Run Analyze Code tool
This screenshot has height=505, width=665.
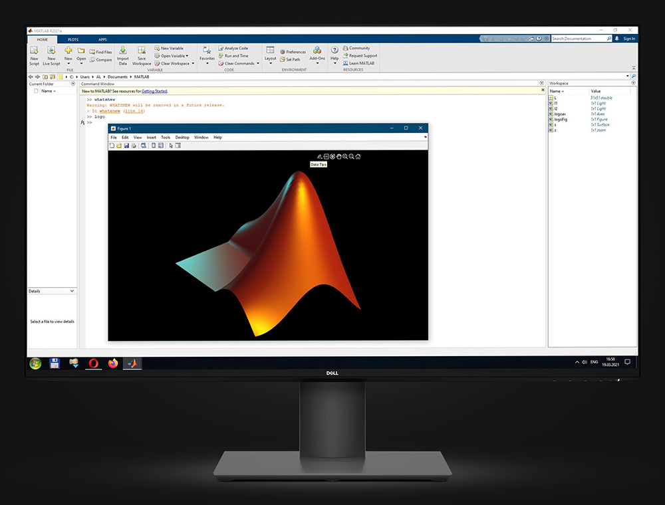point(233,49)
